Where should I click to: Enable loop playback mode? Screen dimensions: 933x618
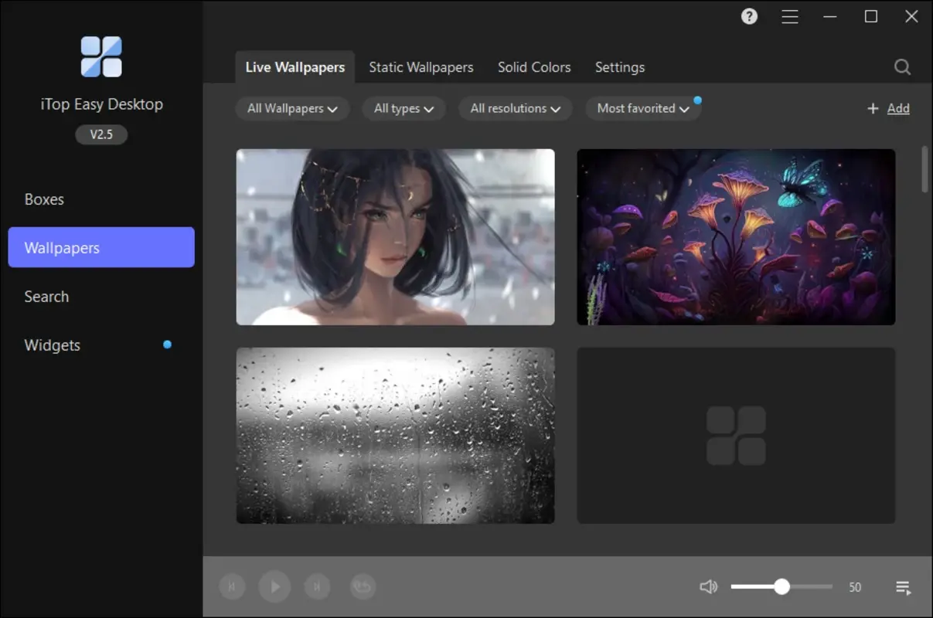(x=363, y=586)
